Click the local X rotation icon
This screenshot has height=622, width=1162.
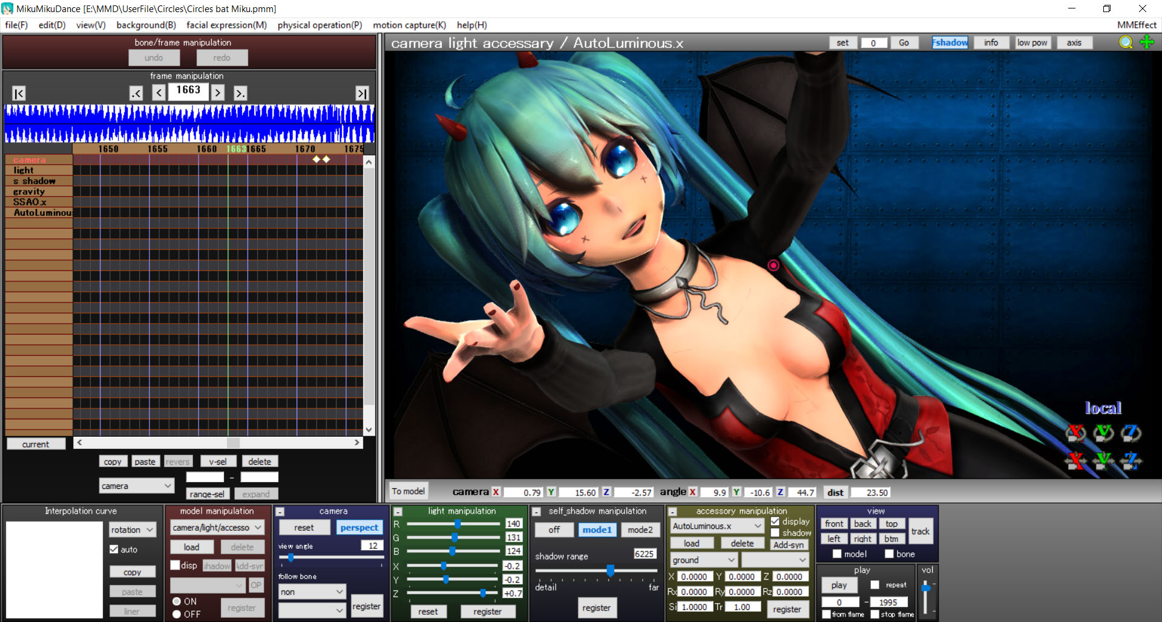pyautogui.click(x=1076, y=433)
